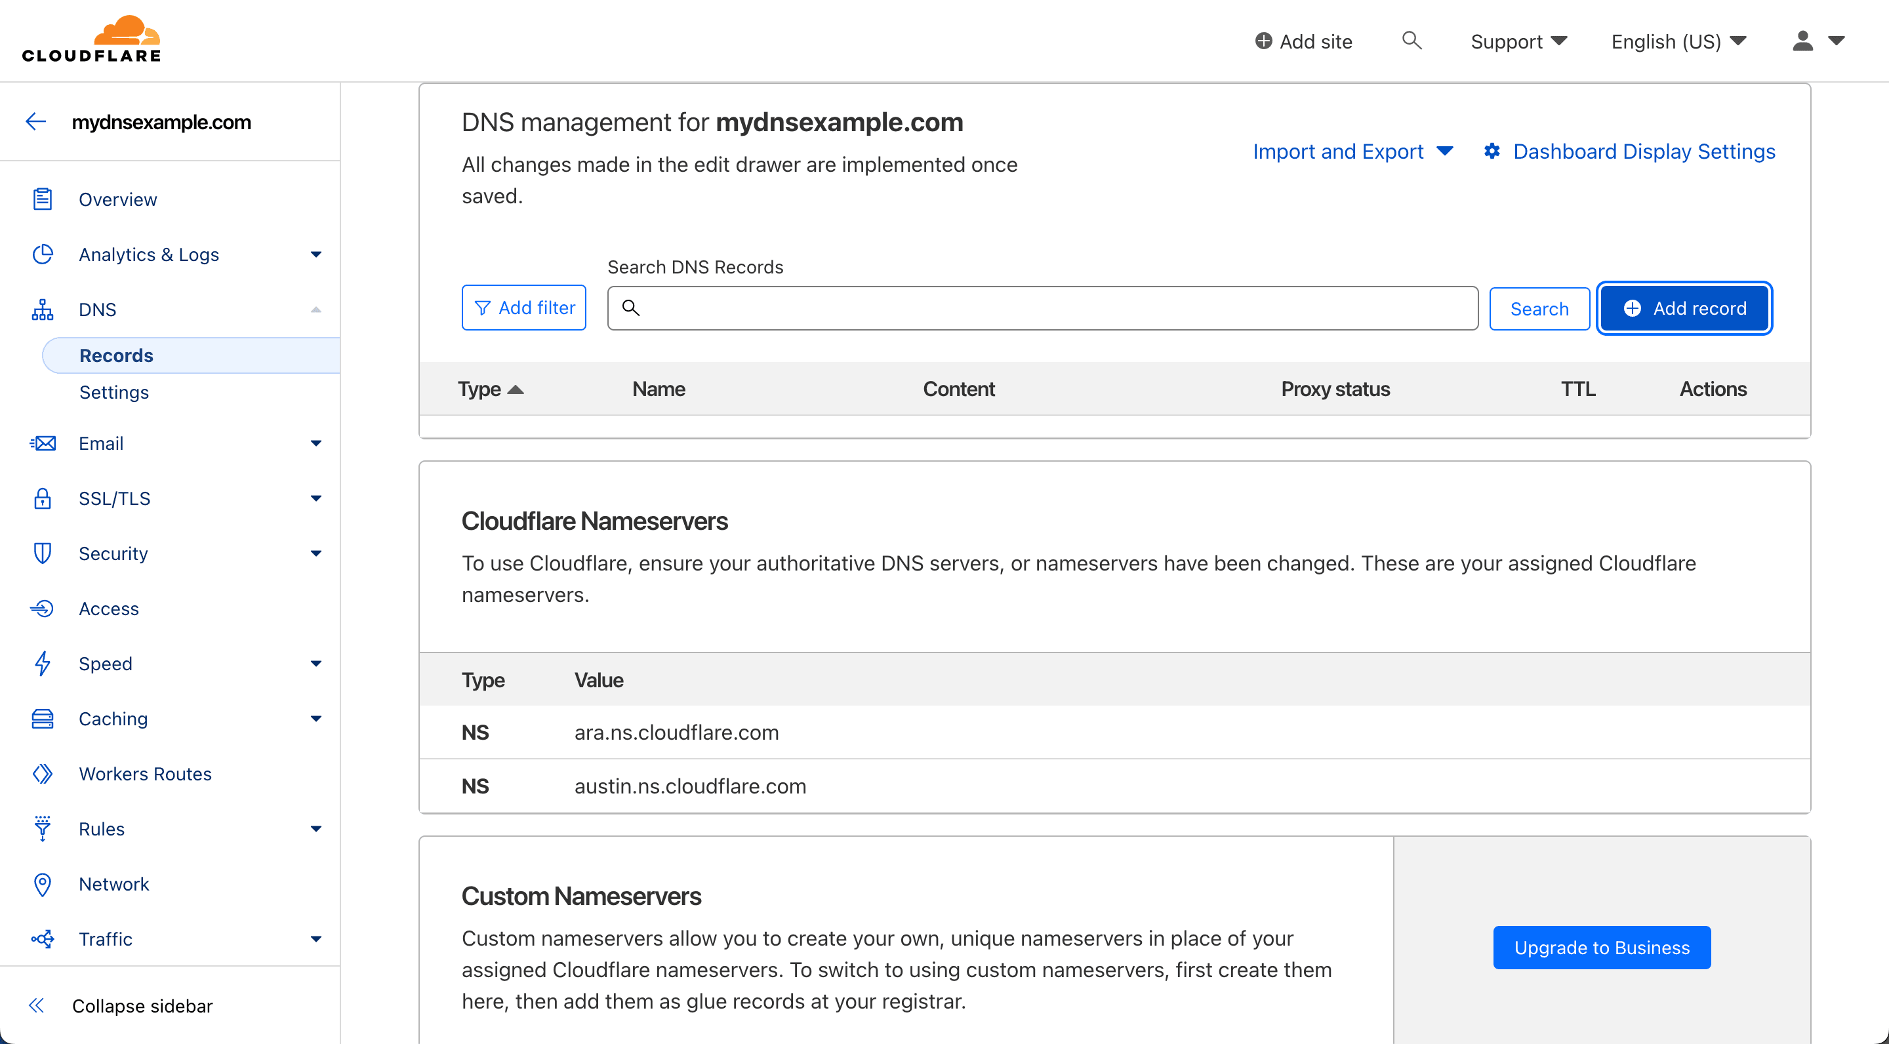Viewport: 1889px width, 1044px height.
Task: Expand the Analytics & Logs section
Action: (316, 254)
